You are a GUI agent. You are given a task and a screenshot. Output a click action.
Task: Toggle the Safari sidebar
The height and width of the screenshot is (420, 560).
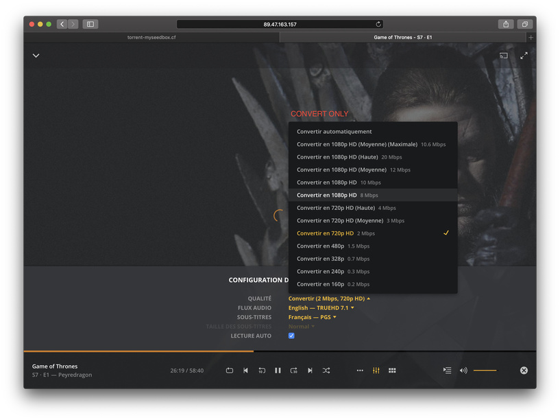coord(90,24)
